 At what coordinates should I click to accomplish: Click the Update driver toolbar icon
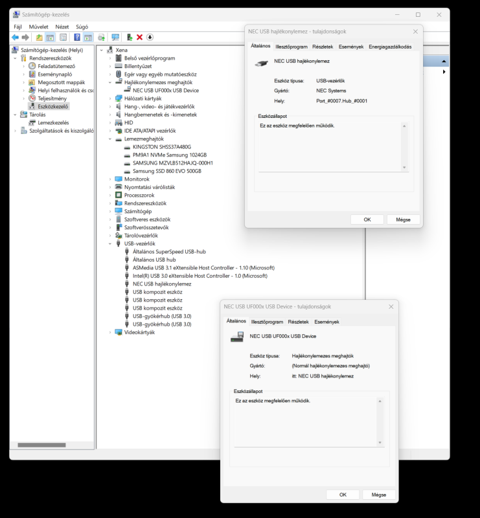point(101,38)
